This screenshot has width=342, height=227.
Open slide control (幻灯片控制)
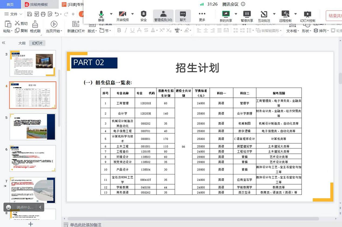[307, 16]
